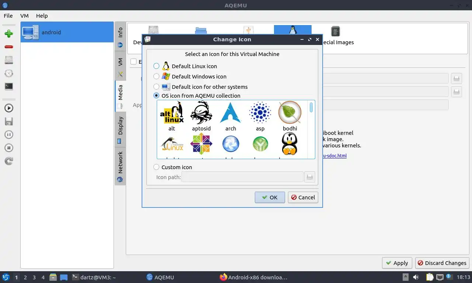Screen dimensions: 472x283
Task: Click the third path field in main window
Action: click(385, 105)
